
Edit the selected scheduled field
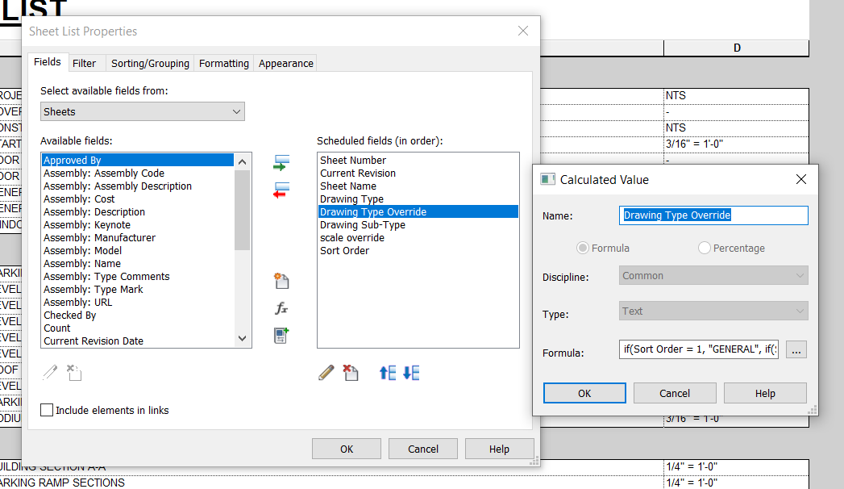tap(326, 372)
